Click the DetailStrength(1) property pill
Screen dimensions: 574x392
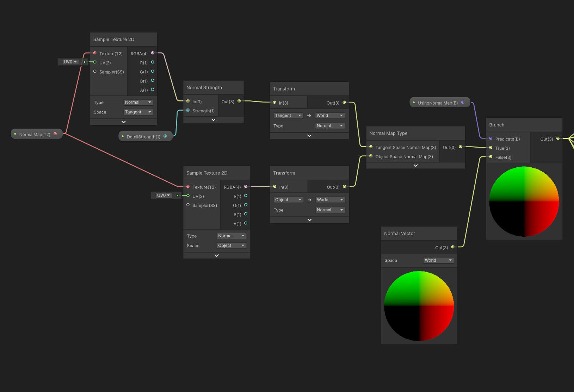point(143,137)
